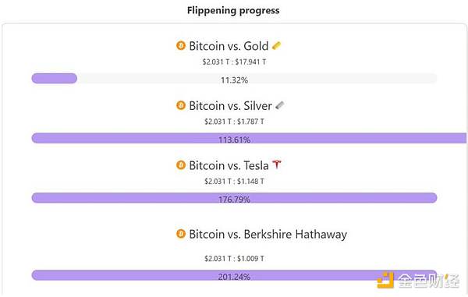The width and height of the screenshot is (468, 297).
Task: Click the gold bar icon
Action: click(x=276, y=46)
